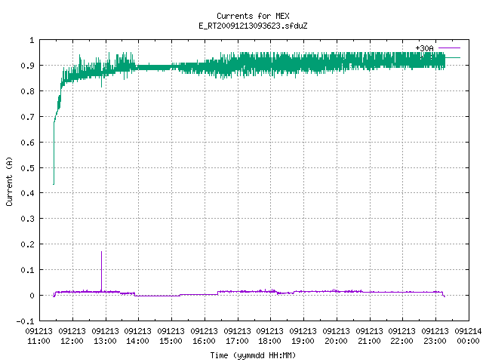Click the x-axis time label "19:00"

click(x=303, y=341)
